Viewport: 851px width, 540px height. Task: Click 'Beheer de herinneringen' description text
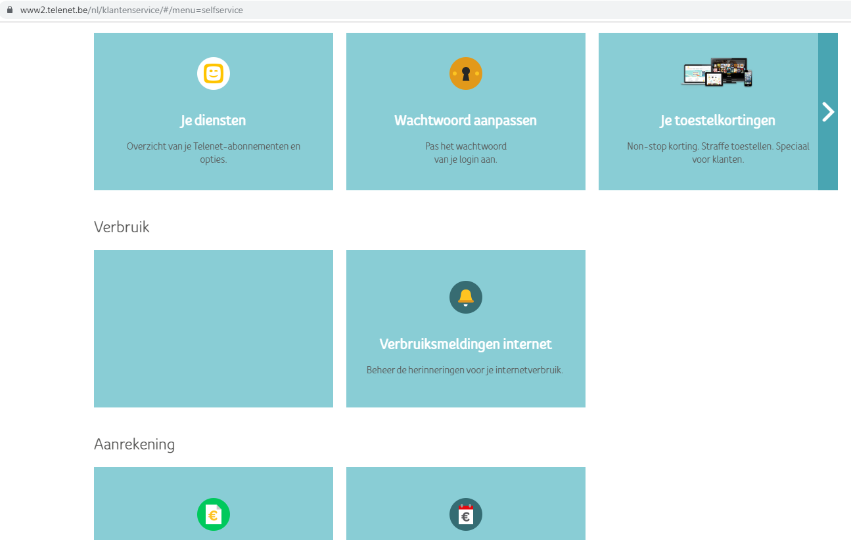click(x=465, y=370)
